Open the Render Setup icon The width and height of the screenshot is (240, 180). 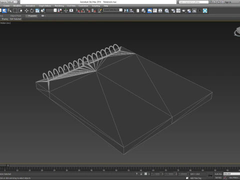(x=173, y=10)
